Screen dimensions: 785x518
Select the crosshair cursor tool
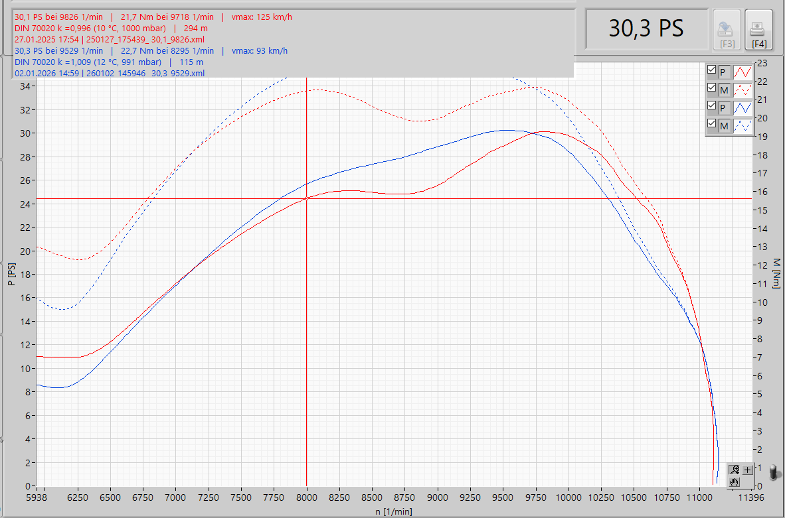pyautogui.click(x=747, y=470)
